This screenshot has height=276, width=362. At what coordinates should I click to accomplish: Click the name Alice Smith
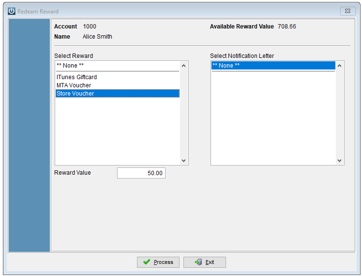[97, 37]
